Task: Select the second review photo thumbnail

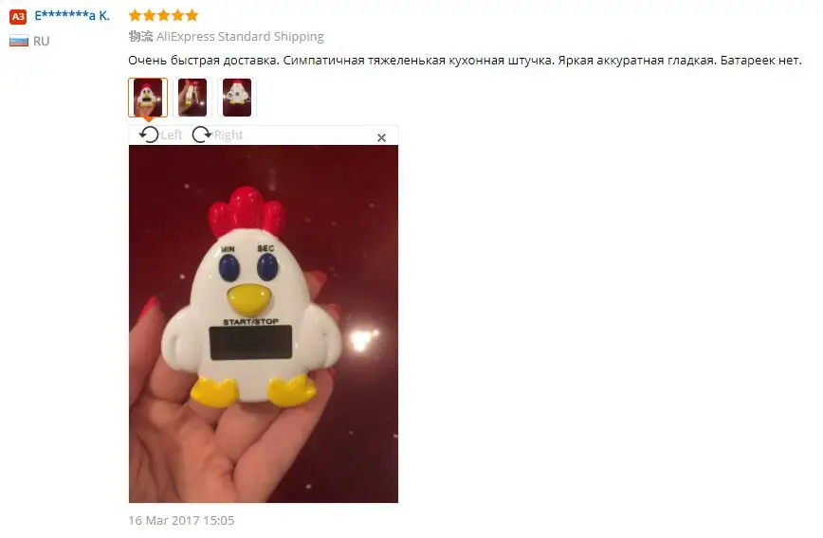Action: 192,98
